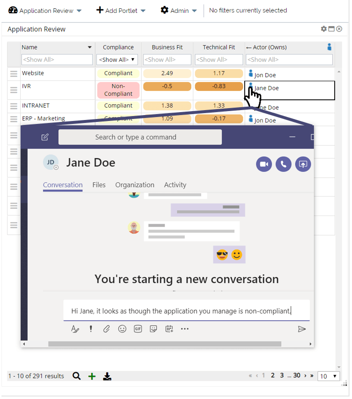Insert a GIF into the message
This screenshot has height=399, width=352.
[x=138, y=329]
